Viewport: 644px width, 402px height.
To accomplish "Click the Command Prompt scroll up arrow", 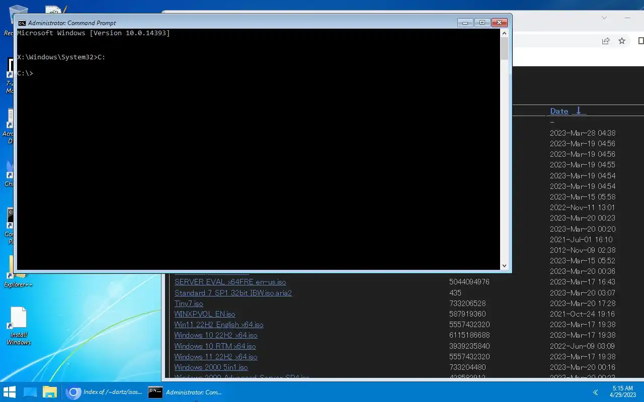I will pyautogui.click(x=505, y=33).
